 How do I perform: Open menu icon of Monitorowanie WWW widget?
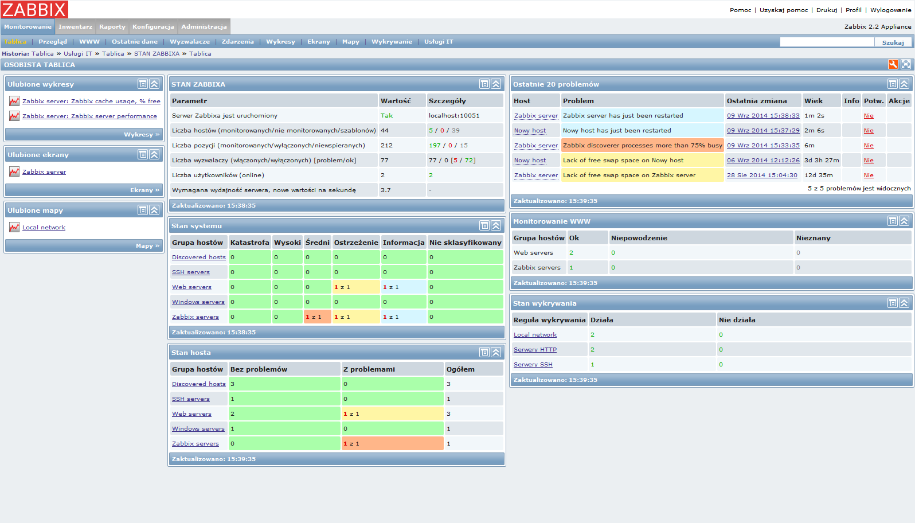(893, 221)
